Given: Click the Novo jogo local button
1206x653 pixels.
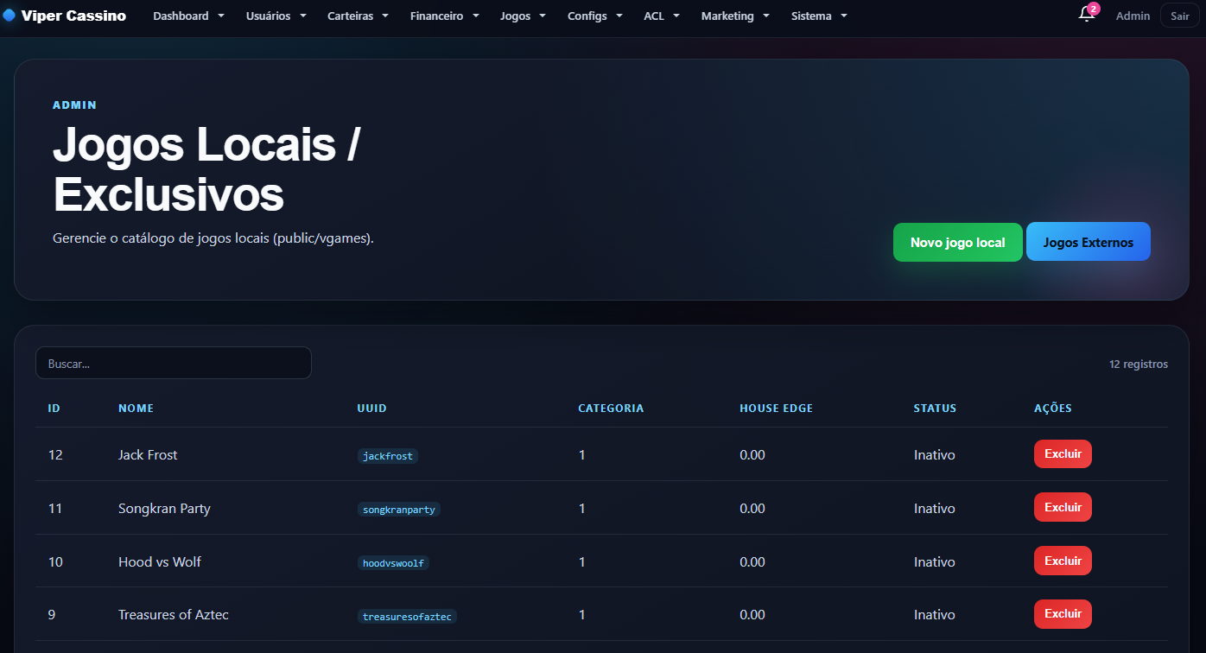Looking at the screenshot, I should pyautogui.click(x=957, y=242).
